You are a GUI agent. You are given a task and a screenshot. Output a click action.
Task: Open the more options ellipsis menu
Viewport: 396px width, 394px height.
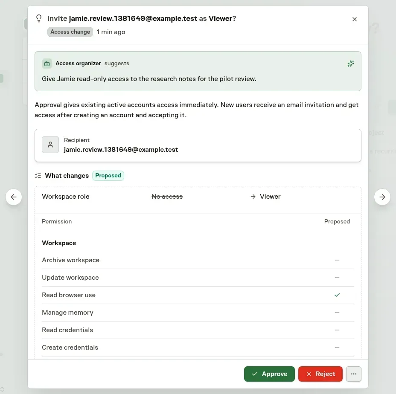354,374
